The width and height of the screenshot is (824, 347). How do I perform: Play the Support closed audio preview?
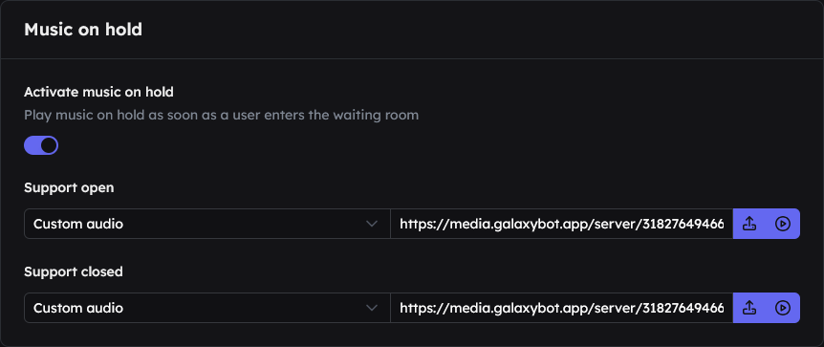[783, 308]
